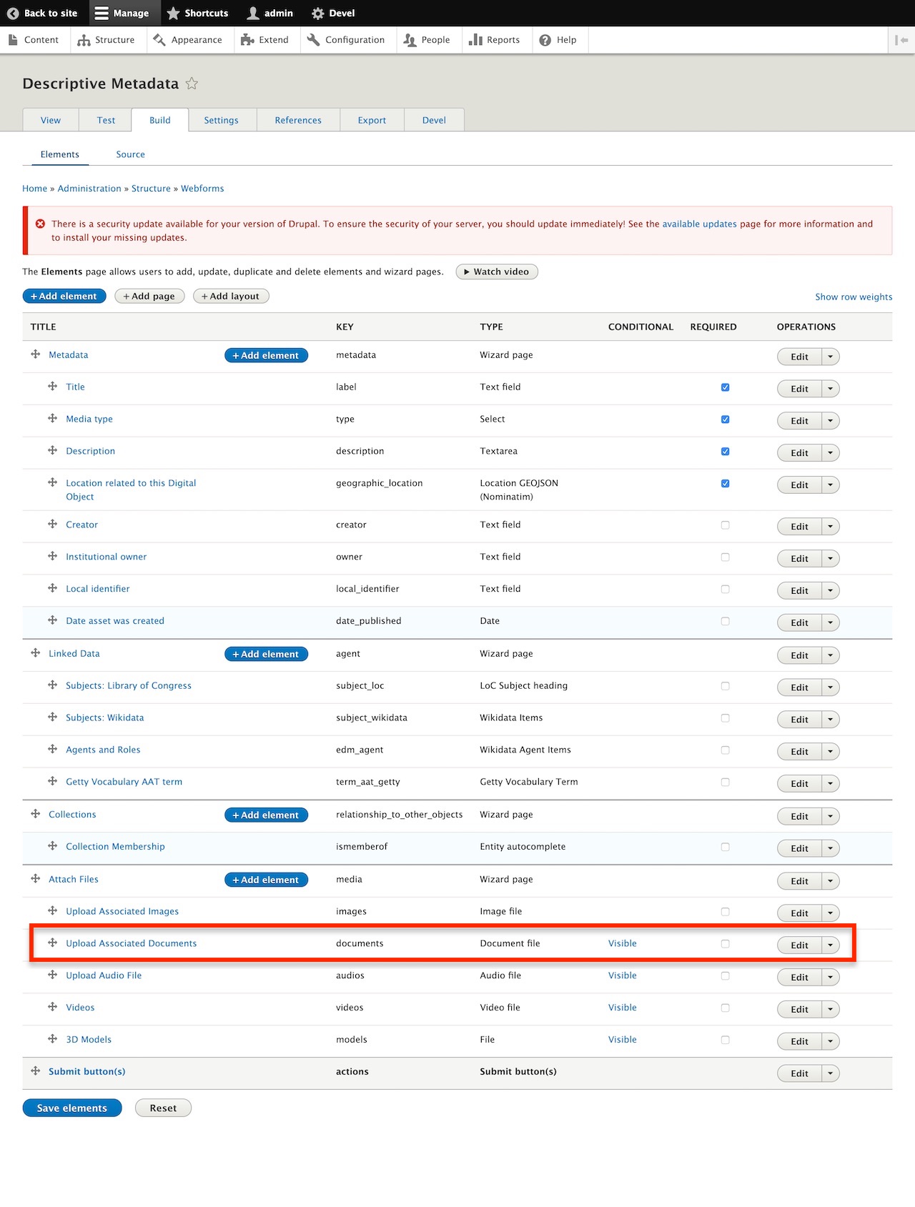Enable Required checkbox for Creator row
This screenshot has width=915, height=1207.
725,525
